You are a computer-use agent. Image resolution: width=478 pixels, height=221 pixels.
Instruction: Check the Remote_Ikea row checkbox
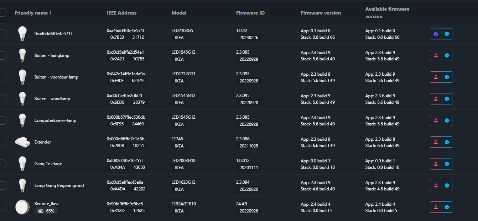coord(2,207)
